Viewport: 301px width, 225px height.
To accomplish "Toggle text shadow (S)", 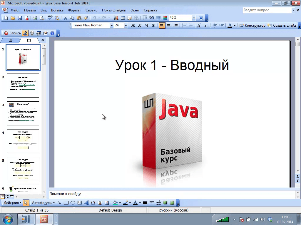I will [x=153, y=25].
